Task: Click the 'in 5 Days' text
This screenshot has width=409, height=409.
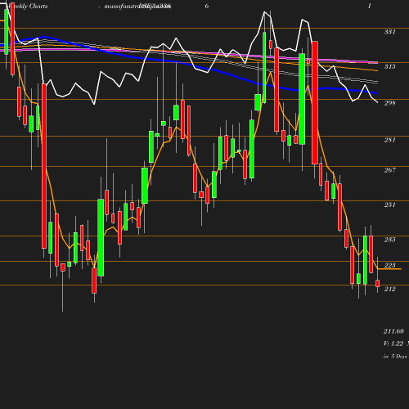Action: coord(395,357)
